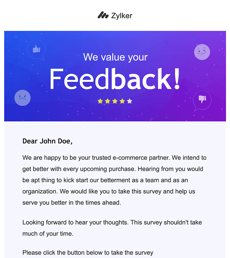Select the smiling face icon in banner
Viewport: 230px width, 258px height.
coord(202,52)
